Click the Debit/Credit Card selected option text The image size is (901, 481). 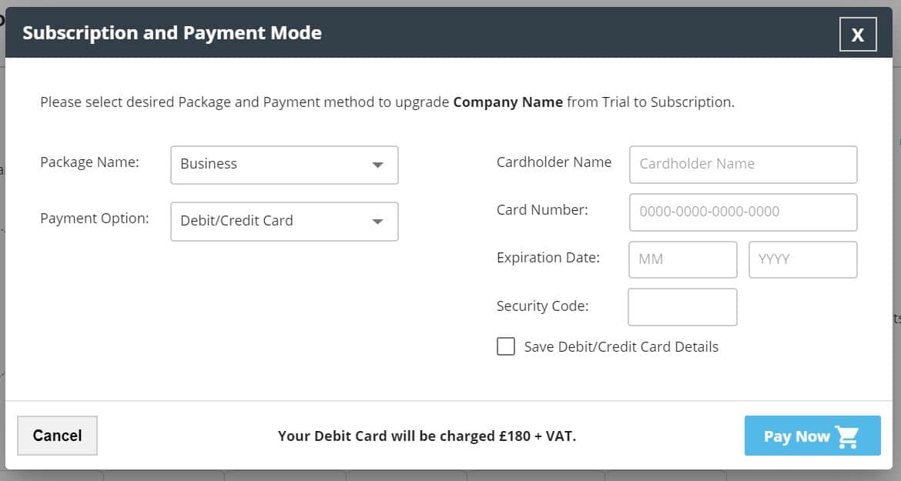point(236,221)
